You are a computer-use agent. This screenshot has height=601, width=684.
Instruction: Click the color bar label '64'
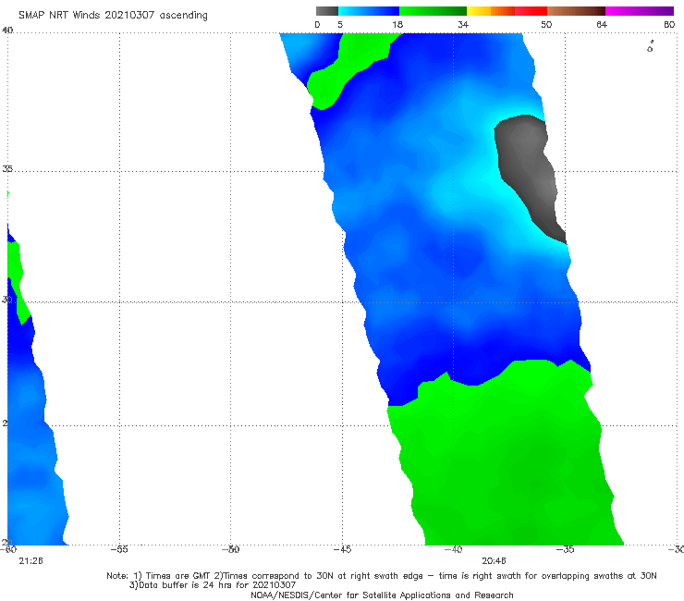pos(602,24)
